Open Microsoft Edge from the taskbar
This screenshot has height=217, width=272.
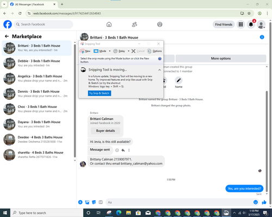119,213
